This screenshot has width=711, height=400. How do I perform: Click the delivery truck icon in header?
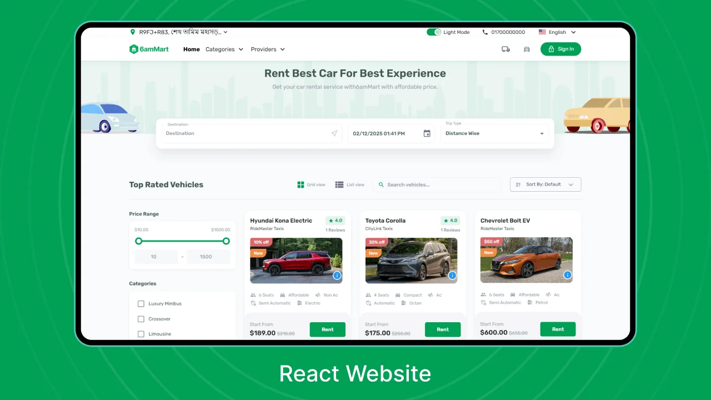pos(505,49)
